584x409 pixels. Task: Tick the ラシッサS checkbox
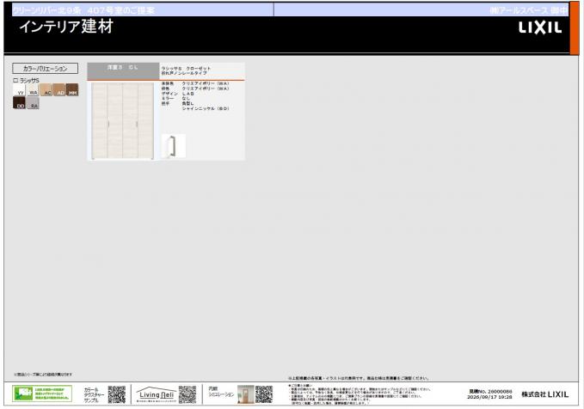15,81
